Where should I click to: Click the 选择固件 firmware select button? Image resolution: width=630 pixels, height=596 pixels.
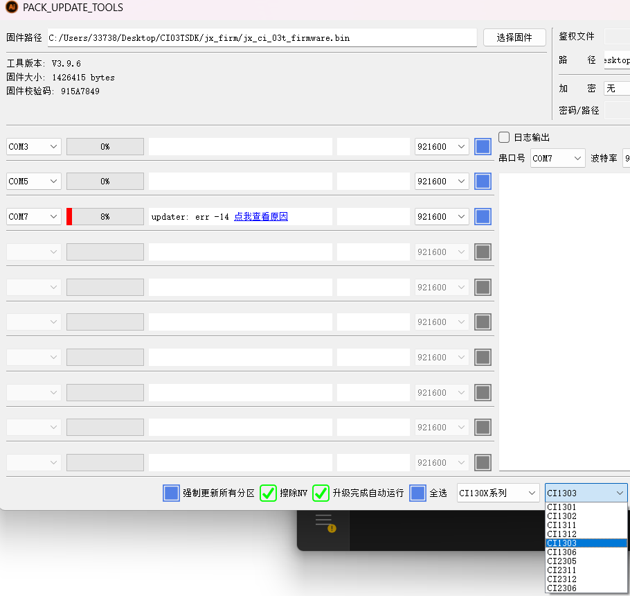pos(514,37)
